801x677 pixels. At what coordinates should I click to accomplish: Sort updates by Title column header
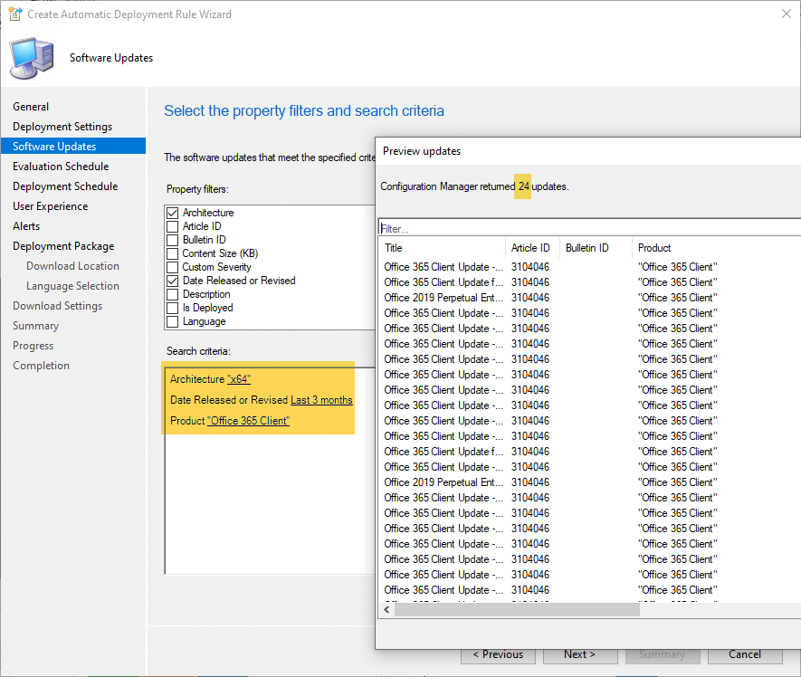point(442,248)
